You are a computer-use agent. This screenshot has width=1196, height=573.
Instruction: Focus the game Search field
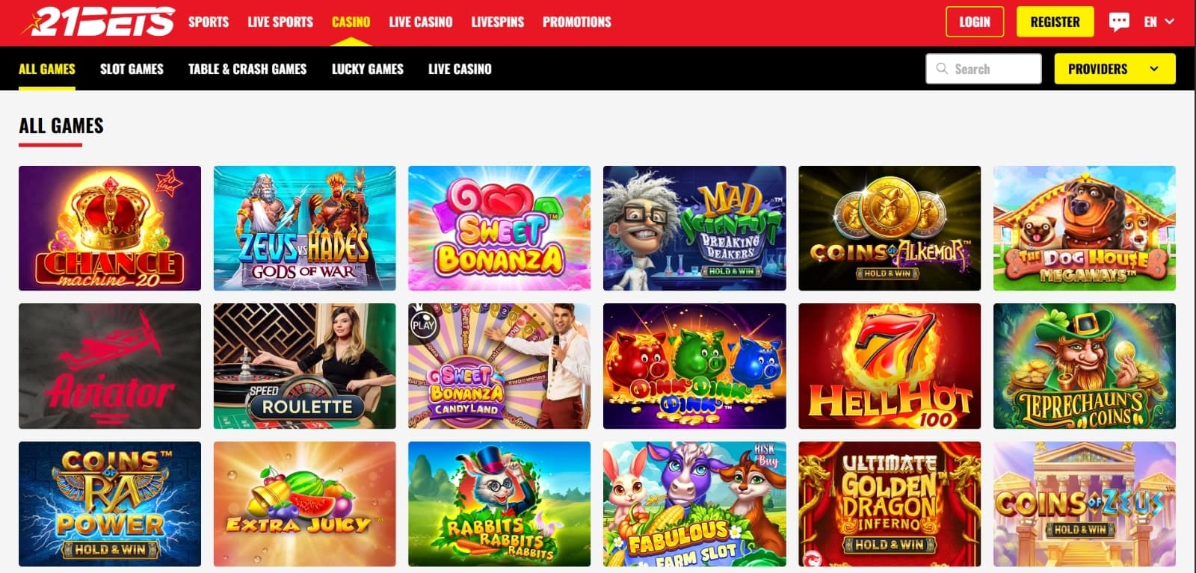click(x=984, y=69)
